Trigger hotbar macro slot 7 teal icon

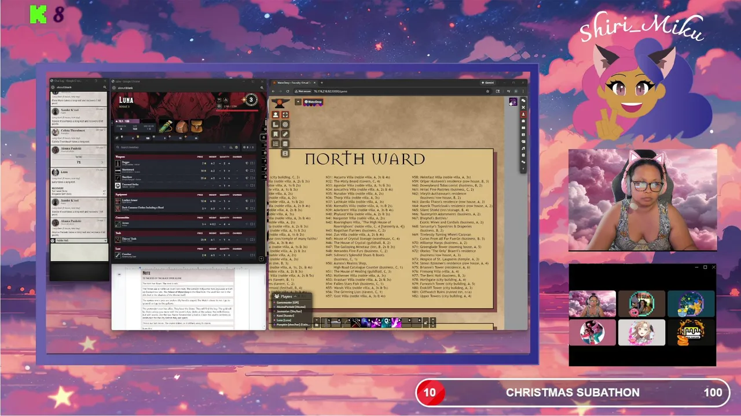(386, 322)
